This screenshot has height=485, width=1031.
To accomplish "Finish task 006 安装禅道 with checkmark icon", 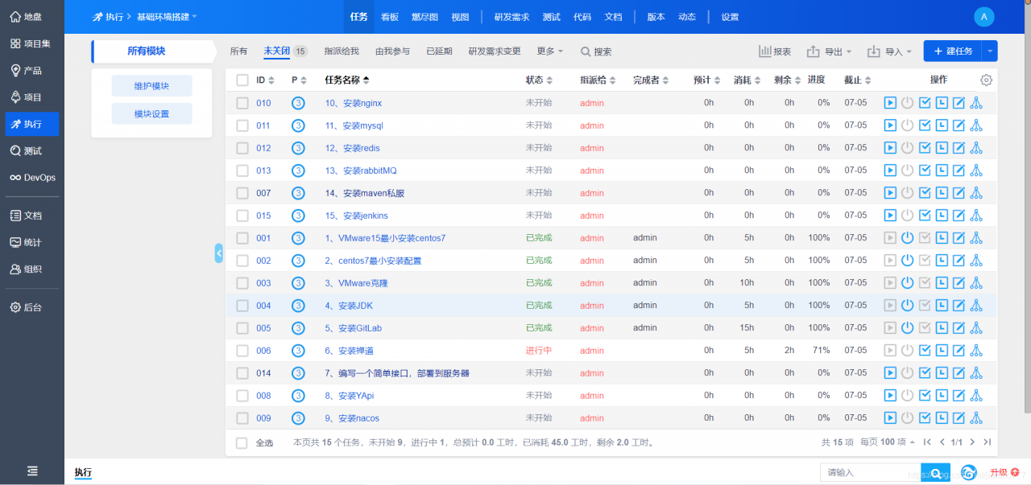I will pyautogui.click(x=925, y=351).
